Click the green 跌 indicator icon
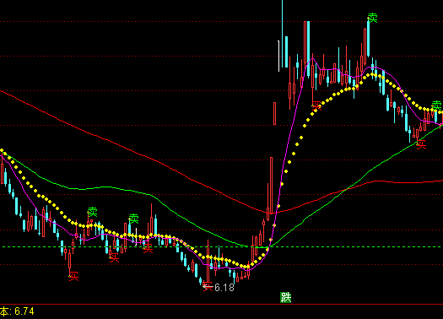This screenshot has width=443, height=319. (x=286, y=298)
